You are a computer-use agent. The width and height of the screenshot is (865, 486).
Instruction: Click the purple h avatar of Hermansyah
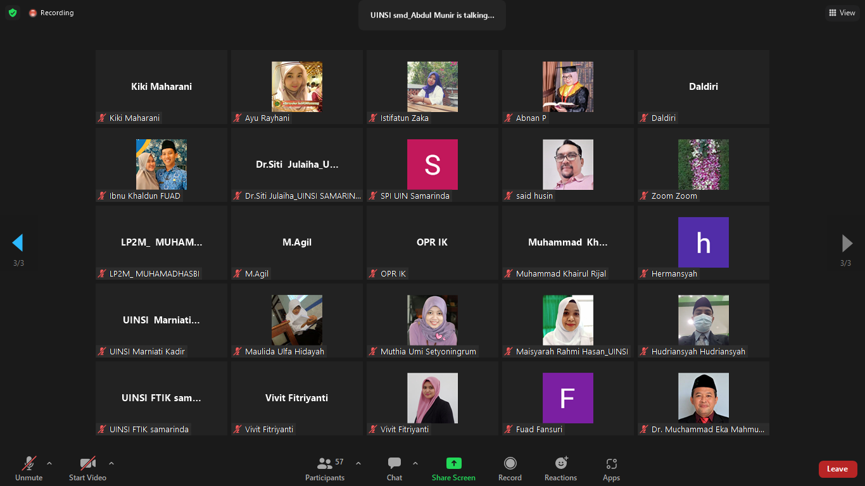tap(704, 242)
